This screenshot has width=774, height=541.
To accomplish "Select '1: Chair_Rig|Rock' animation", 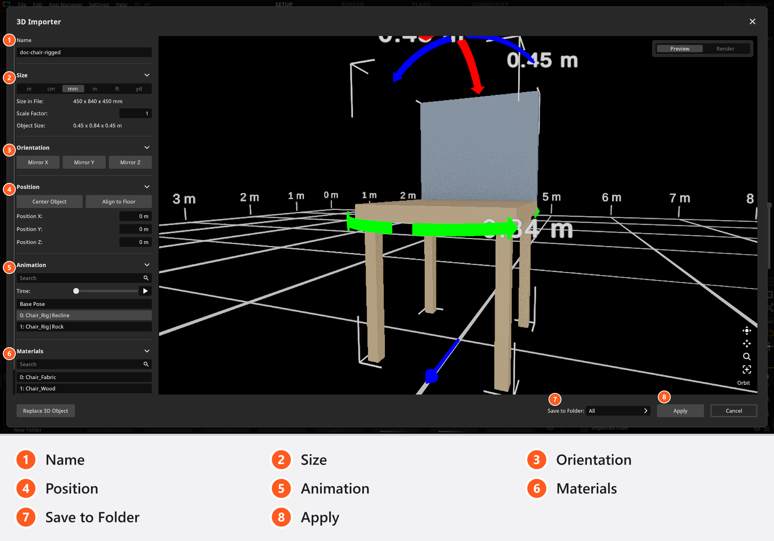I will click(x=84, y=327).
